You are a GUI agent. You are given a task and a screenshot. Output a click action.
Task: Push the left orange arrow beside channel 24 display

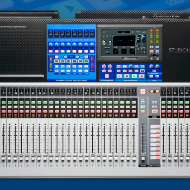(152, 91)
